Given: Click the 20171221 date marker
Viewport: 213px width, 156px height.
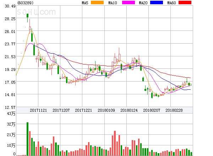Looking at the screenshot, I should pos(83,110).
